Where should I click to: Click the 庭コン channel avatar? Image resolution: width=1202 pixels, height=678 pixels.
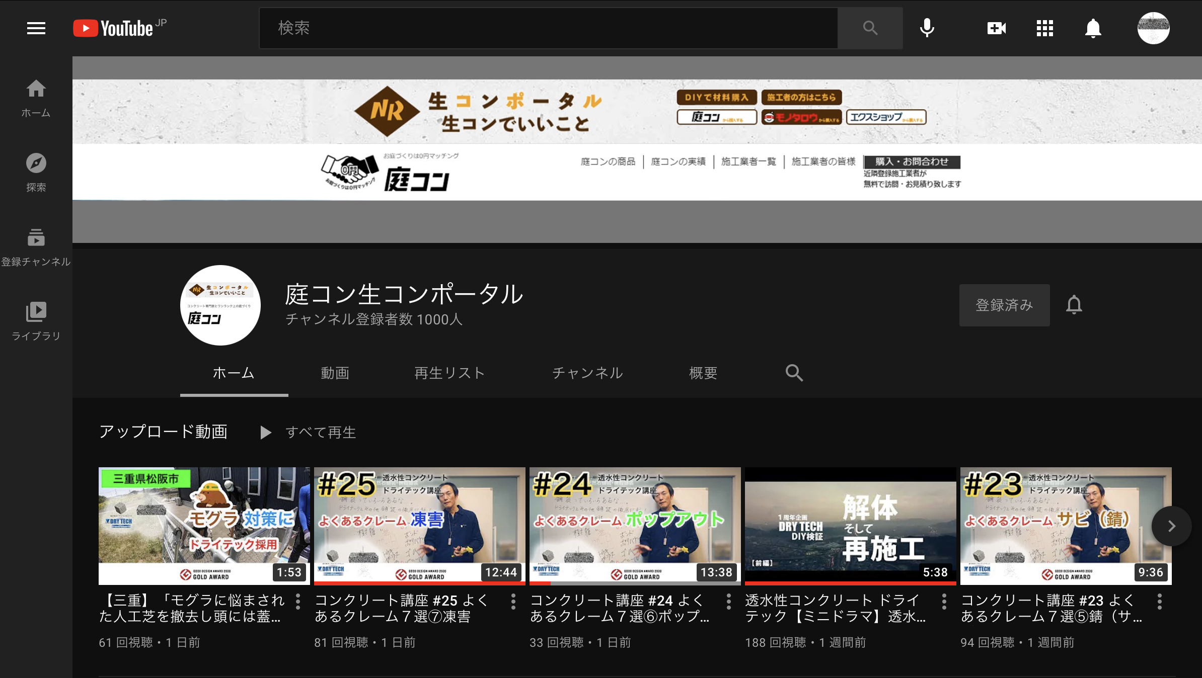click(220, 305)
